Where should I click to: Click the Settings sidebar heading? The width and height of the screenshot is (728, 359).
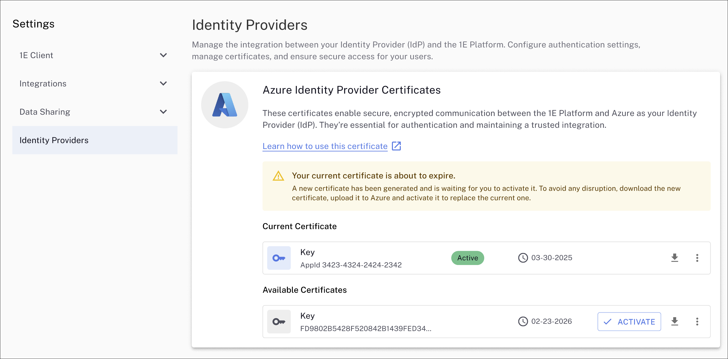coord(33,24)
